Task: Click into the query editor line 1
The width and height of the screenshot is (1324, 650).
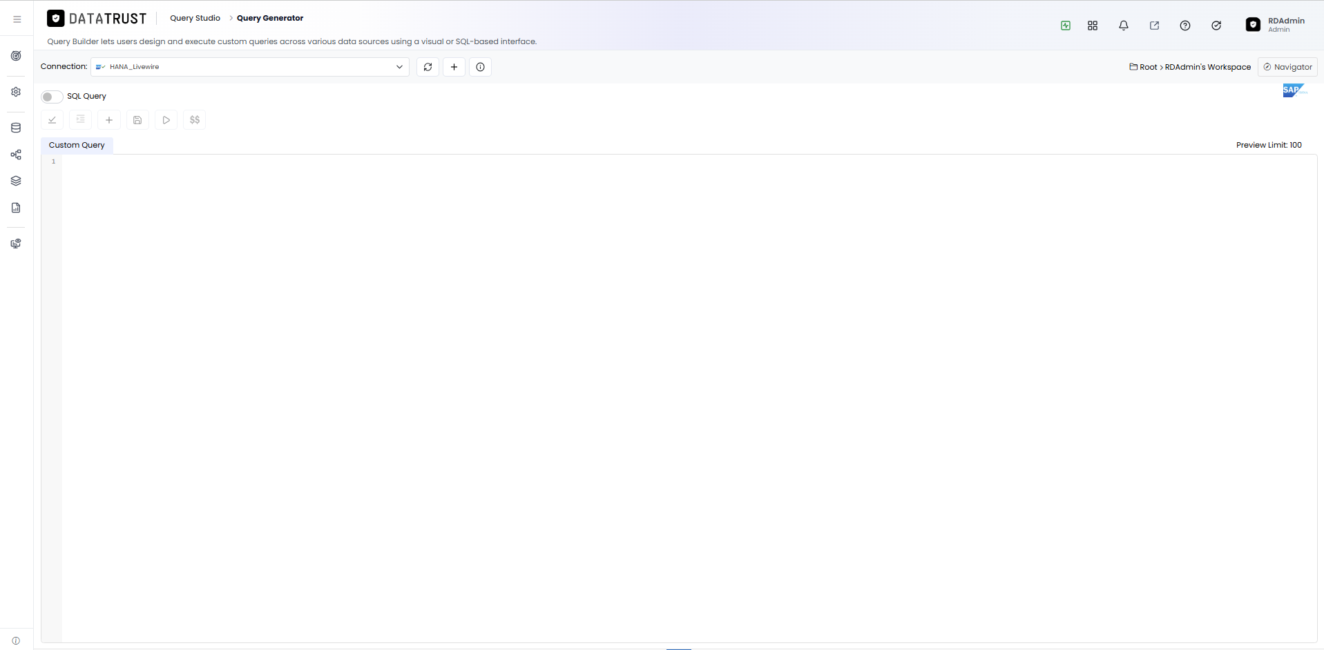Action: [x=689, y=161]
